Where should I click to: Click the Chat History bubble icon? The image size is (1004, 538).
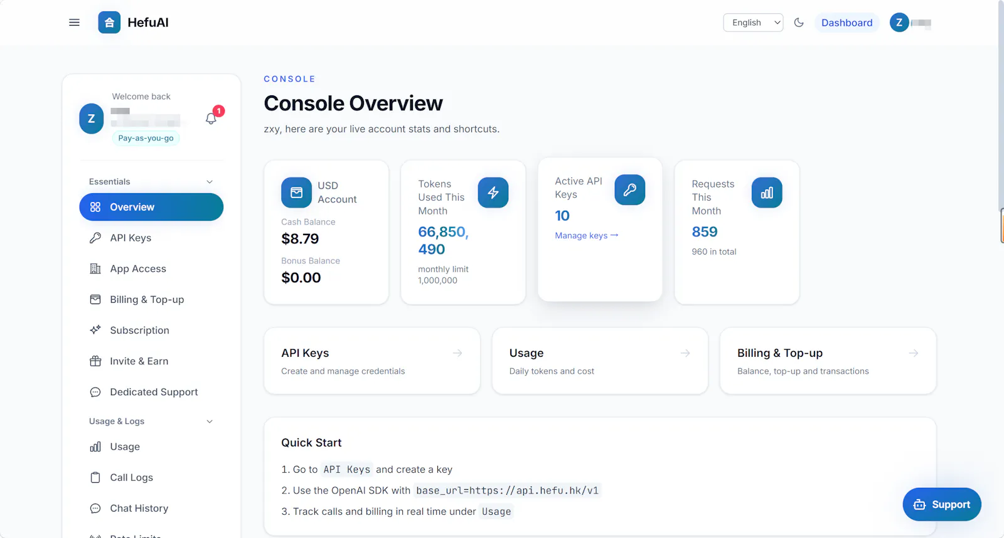95,508
